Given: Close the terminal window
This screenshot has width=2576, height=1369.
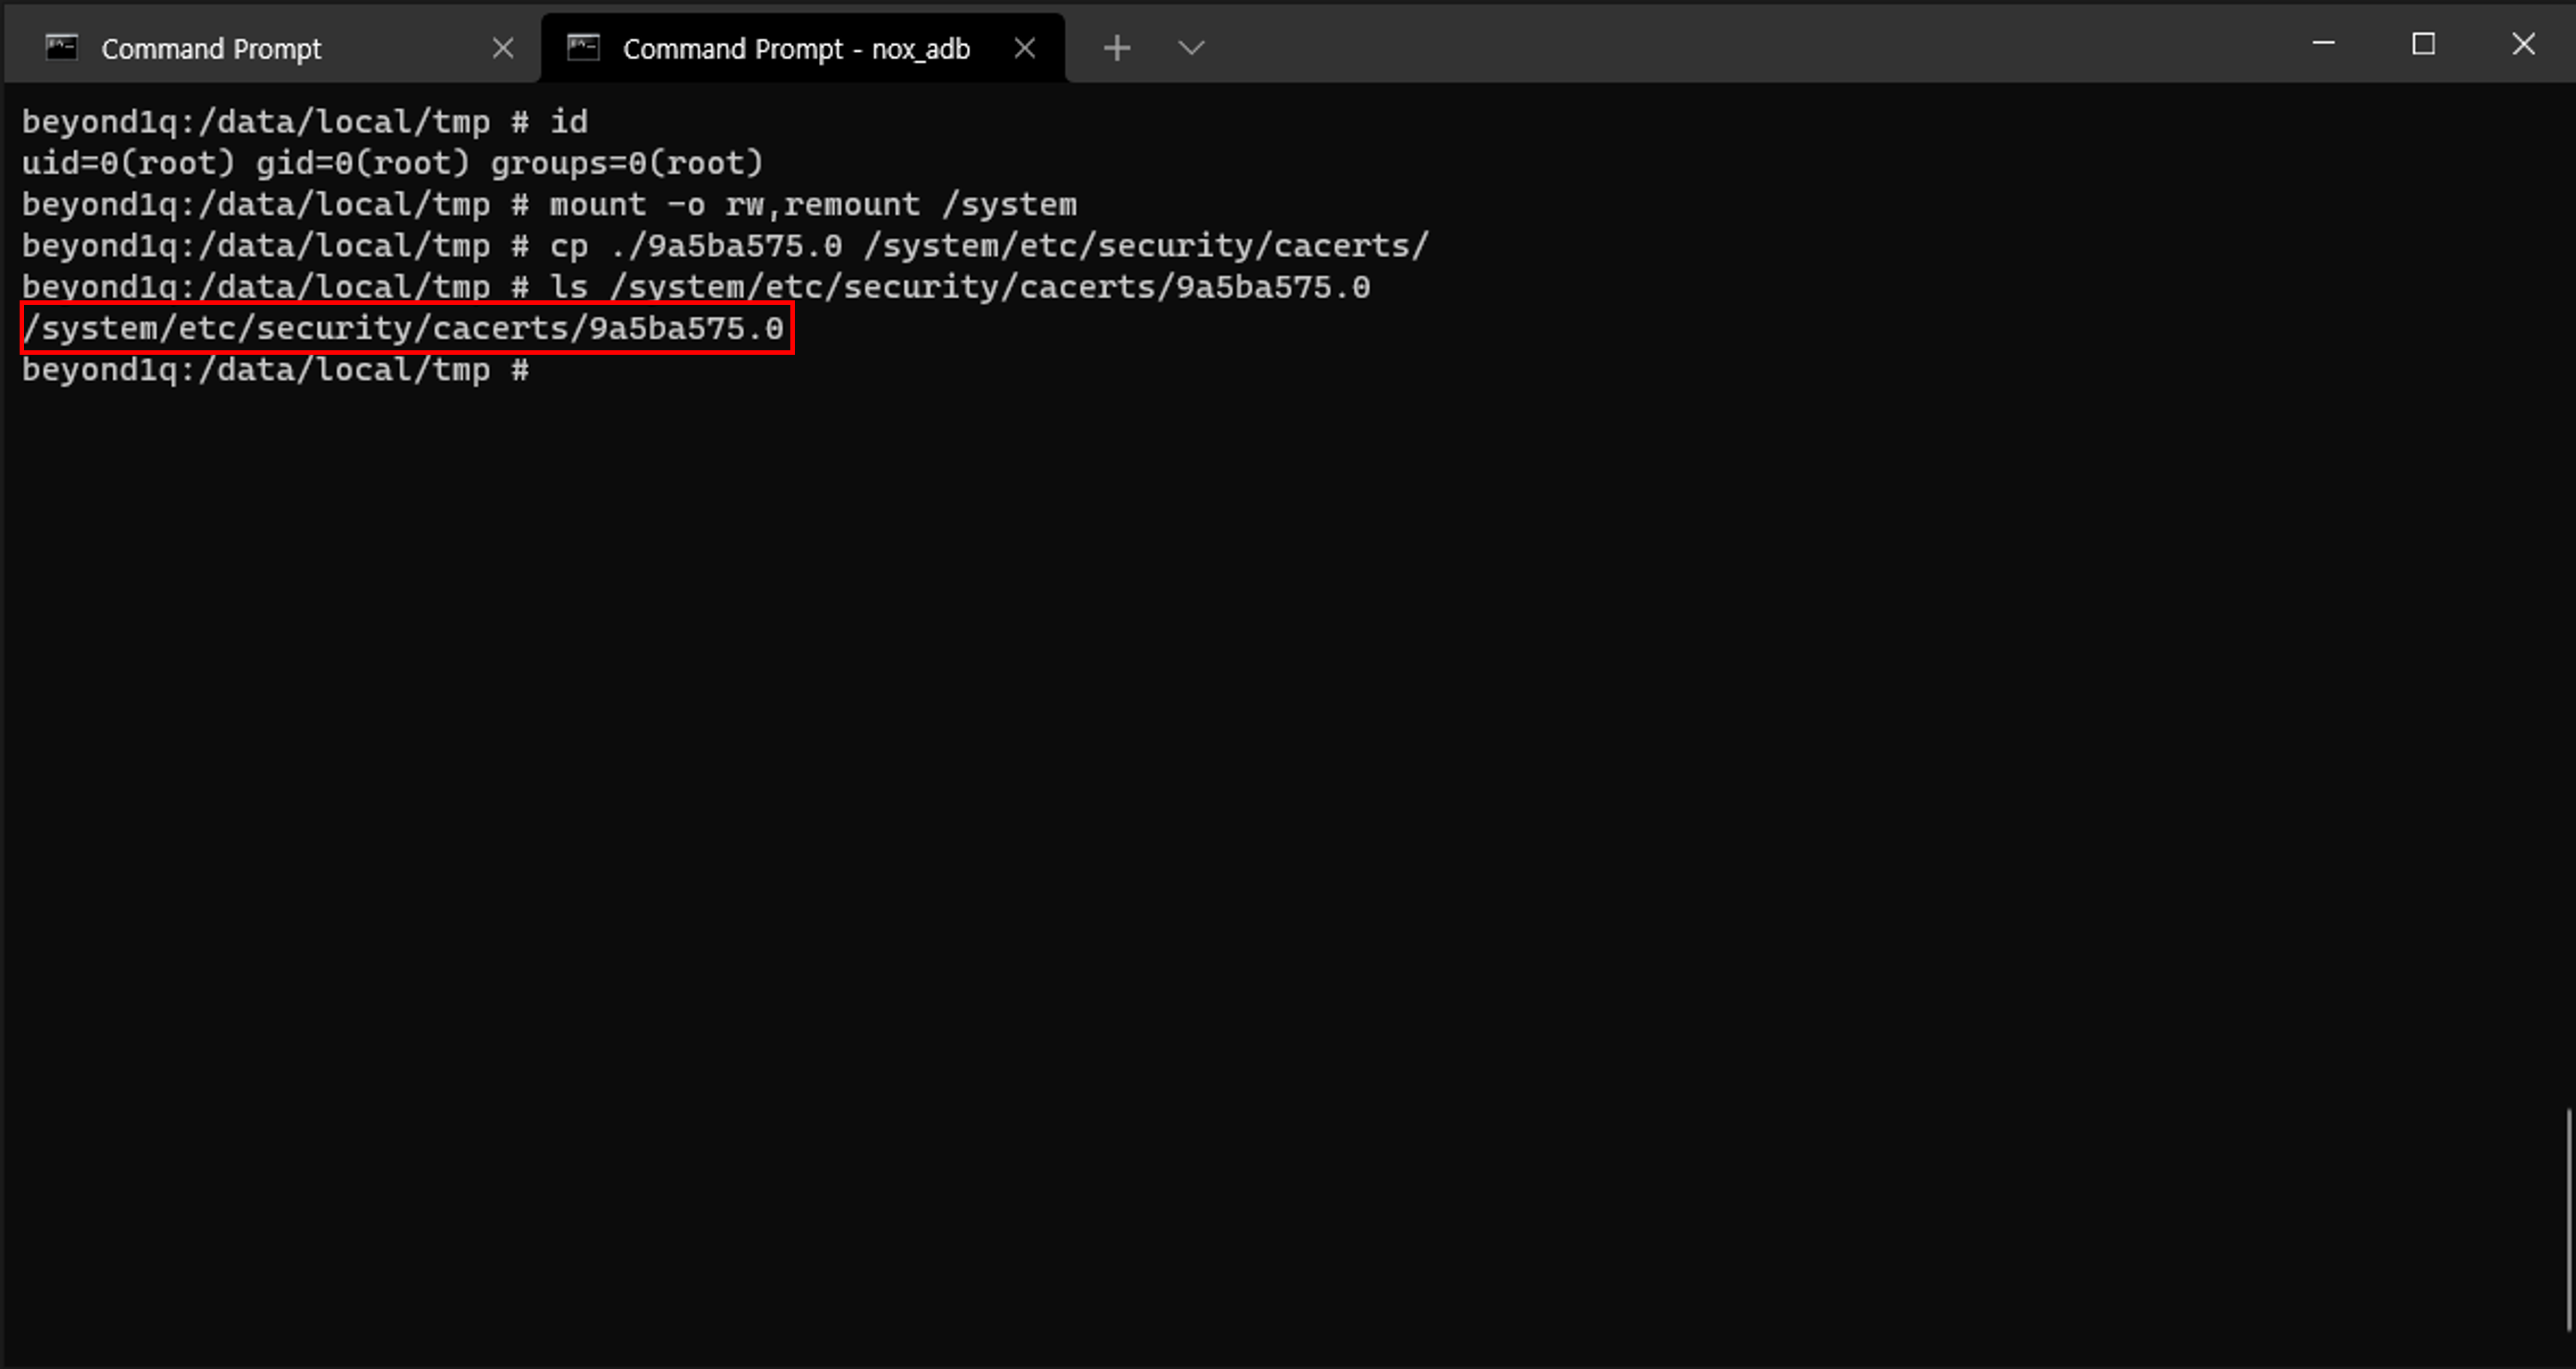Looking at the screenshot, I should click(2523, 44).
